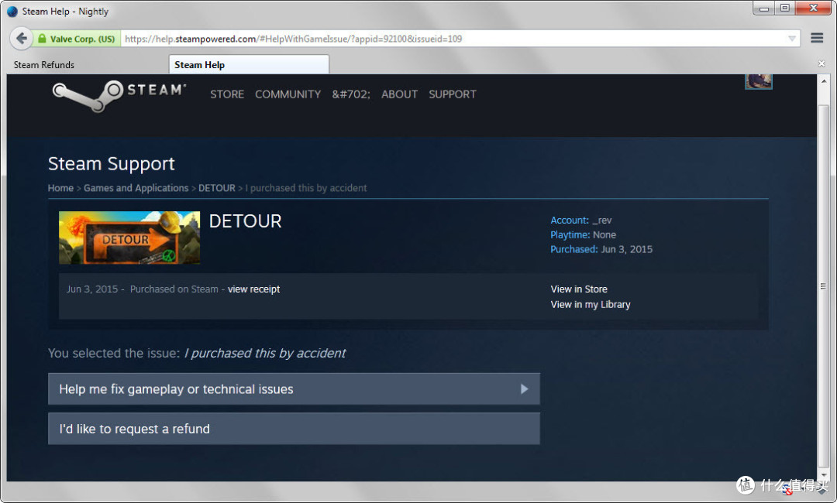Click the DETOUR game banner image
This screenshot has width=837, height=503.
tap(129, 237)
